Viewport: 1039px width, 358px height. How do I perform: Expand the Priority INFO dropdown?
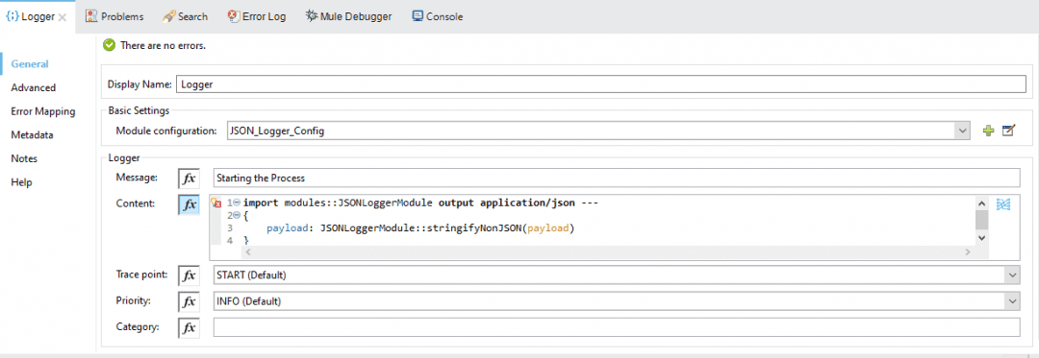(1012, 301)
